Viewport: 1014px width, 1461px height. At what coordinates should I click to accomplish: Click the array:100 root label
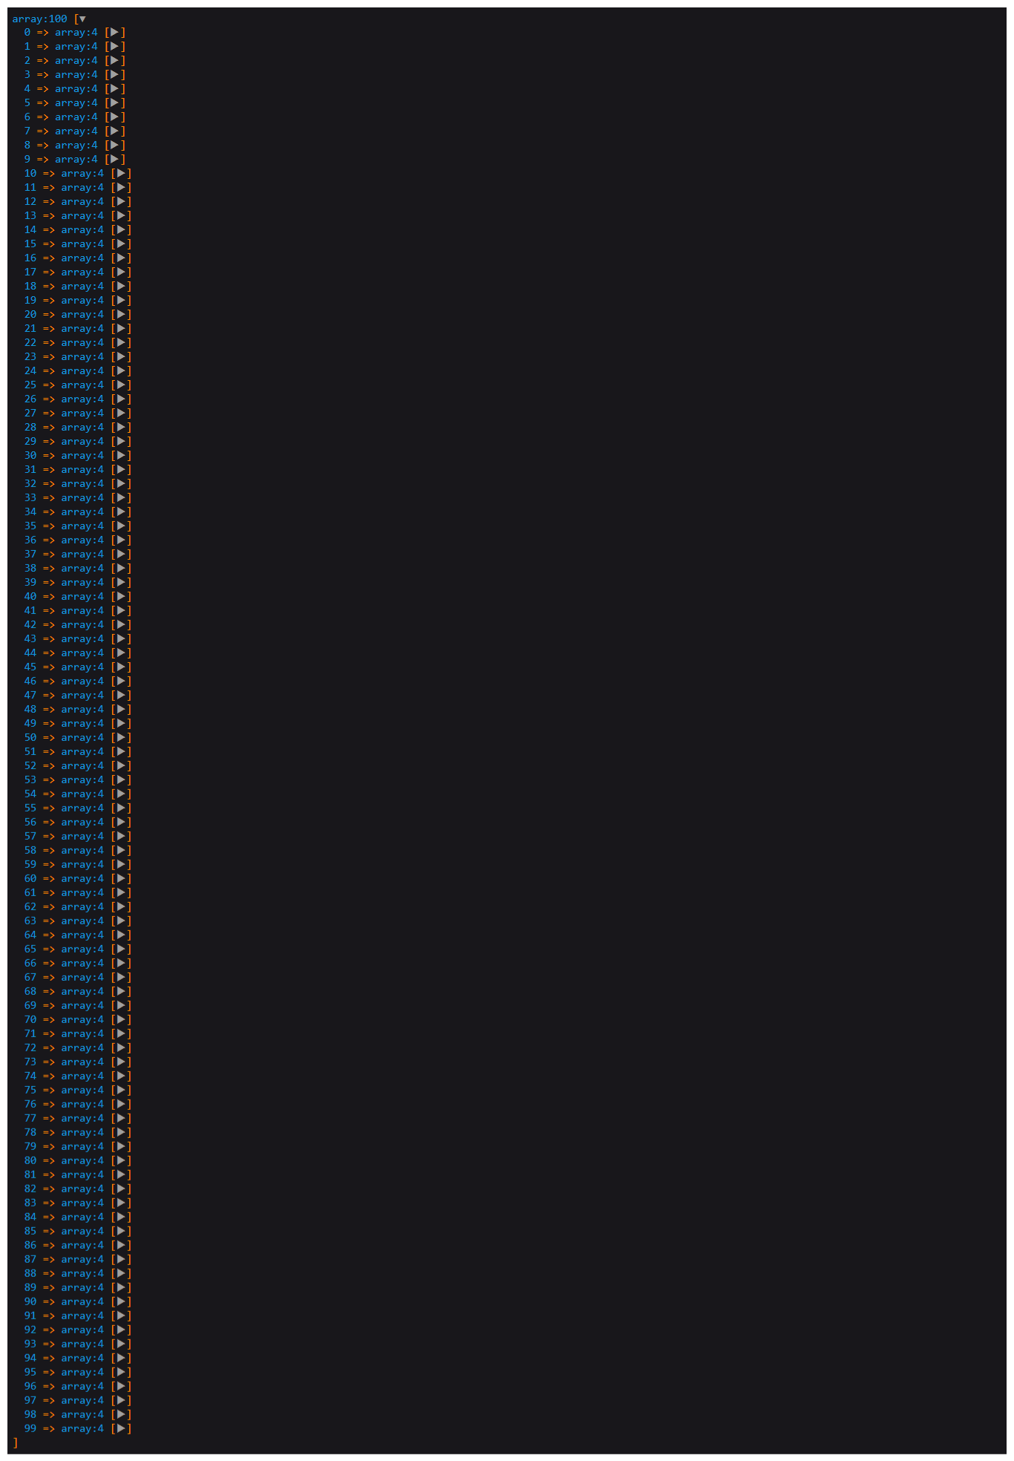pyautogui.click(x=39, y=19)
